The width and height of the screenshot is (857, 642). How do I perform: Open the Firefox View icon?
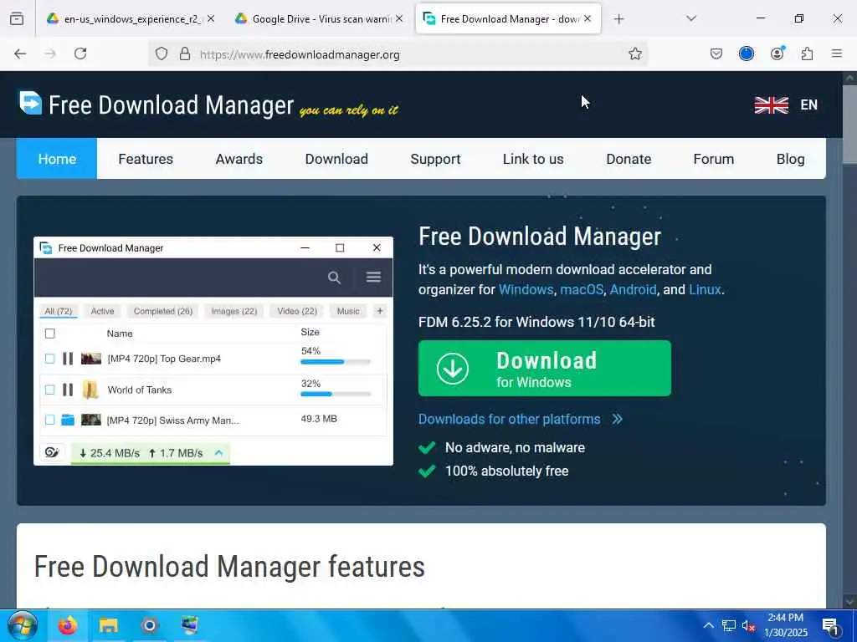click(17, 19)
